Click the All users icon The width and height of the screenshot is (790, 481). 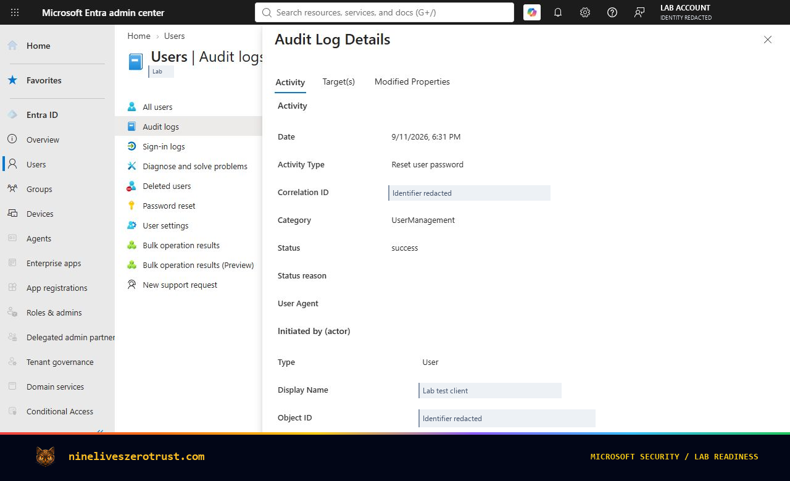pos(131,107)
